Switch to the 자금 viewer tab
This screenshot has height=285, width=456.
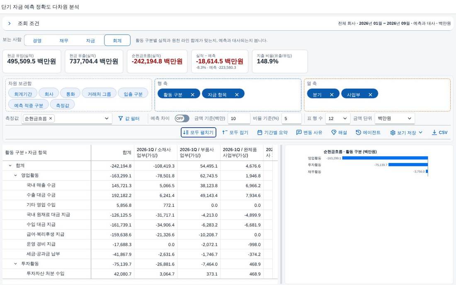click(x=90, y=41)
